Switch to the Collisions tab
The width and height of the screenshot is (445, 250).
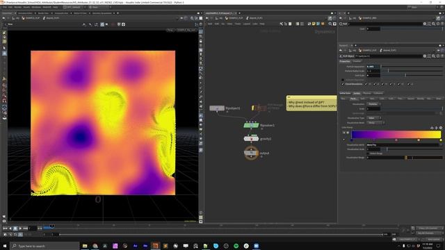click(x=378, y=93)
